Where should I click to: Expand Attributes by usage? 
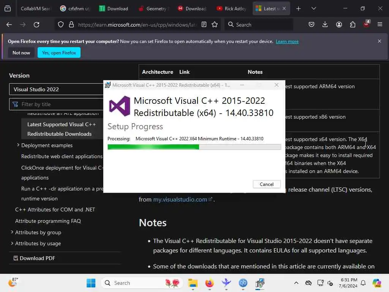pos(12,243)
